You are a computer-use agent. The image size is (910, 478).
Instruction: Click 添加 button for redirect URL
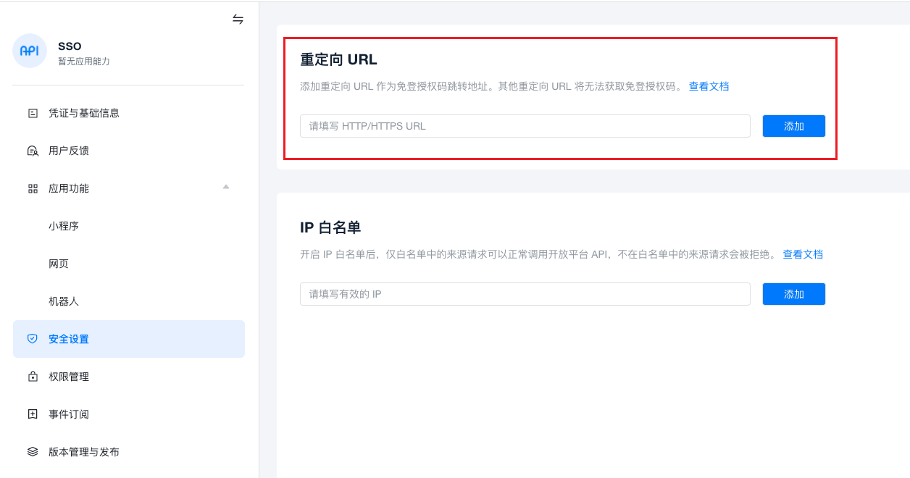[x=793, y=126]
